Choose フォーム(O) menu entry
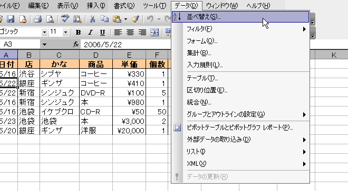This screenshot has height=191, width=348. pos(240,41)
